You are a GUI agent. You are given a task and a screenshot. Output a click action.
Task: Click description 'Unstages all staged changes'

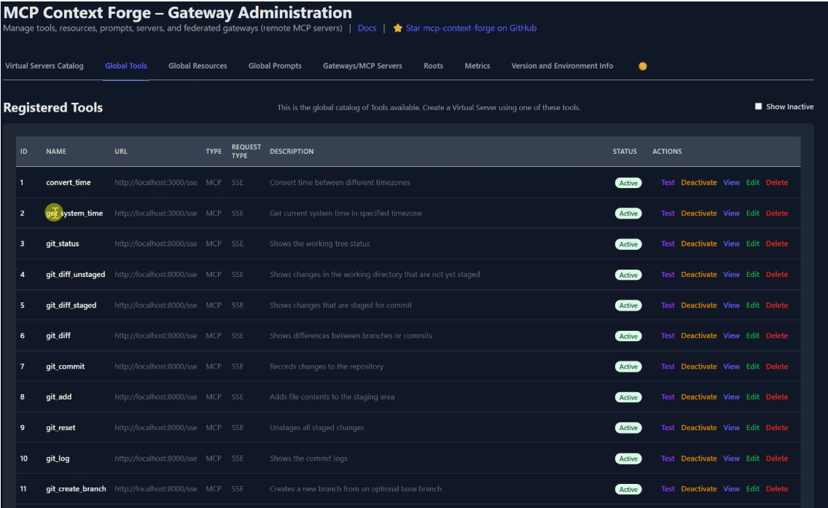click(x=317, y=427)
